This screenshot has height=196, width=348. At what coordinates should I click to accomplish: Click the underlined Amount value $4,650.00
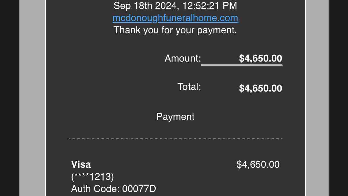[x=261, y=58]
